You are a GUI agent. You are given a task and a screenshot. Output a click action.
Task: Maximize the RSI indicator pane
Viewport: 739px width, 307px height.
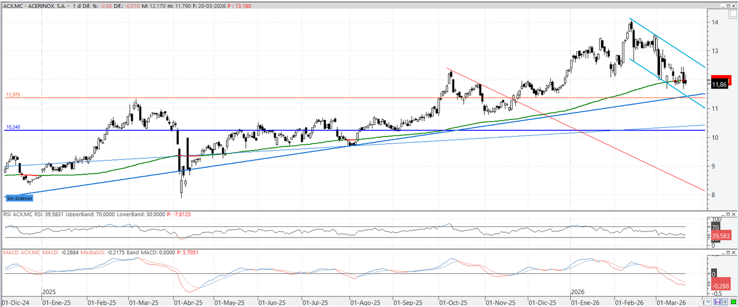point(728,214)
